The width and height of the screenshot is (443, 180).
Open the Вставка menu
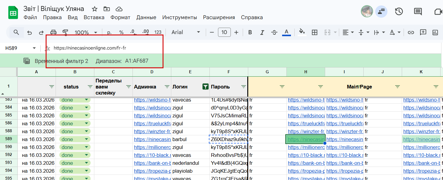(94, 17)
